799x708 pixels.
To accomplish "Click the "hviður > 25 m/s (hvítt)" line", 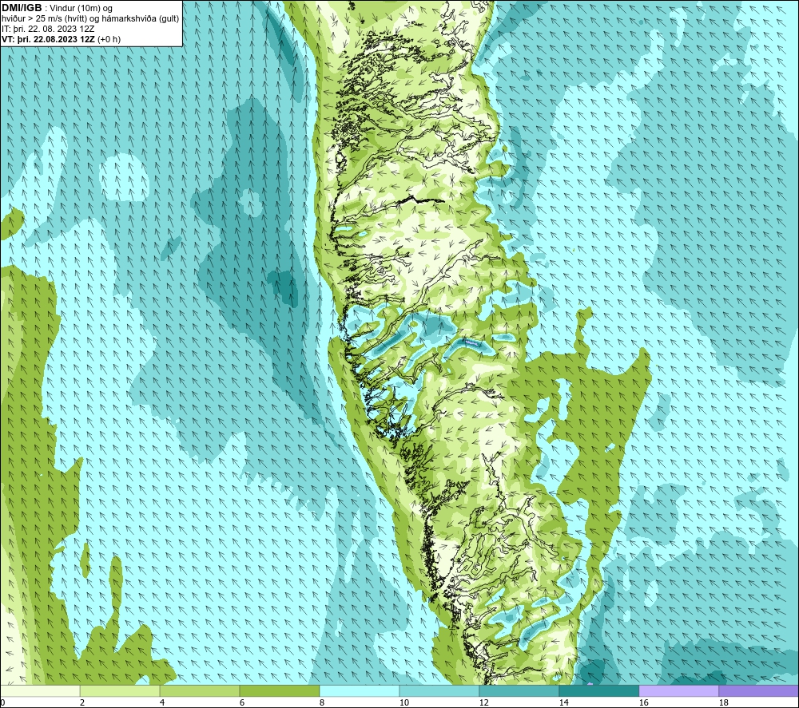I will tap(46, 19).
